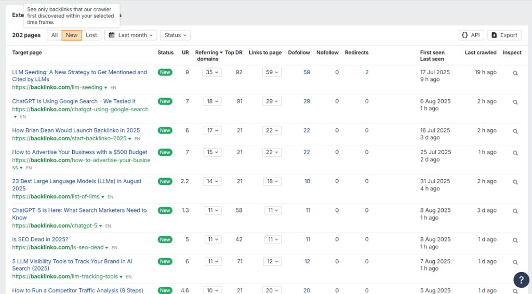Expand the 15 referring domains dropdown
Image resolution: width=532 pixels, height=294 pixels.
[x=212, y=152]
